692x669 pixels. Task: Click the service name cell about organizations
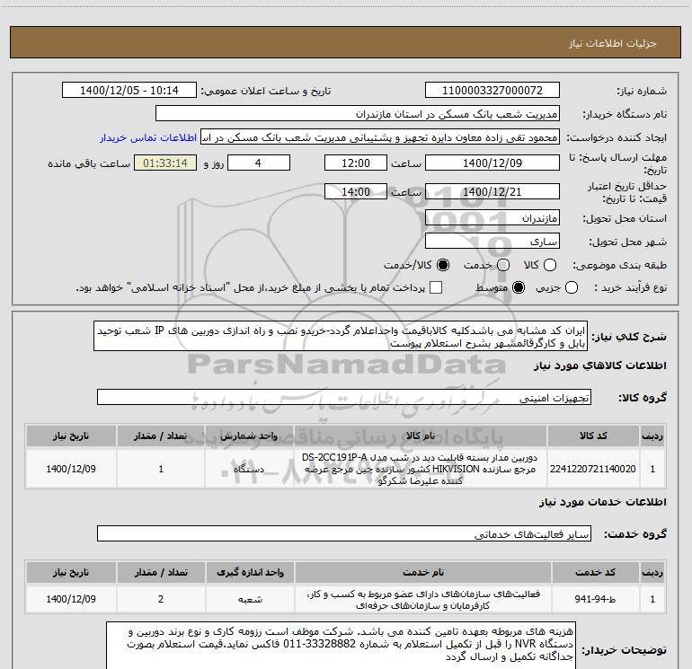(x=422, y=599)
